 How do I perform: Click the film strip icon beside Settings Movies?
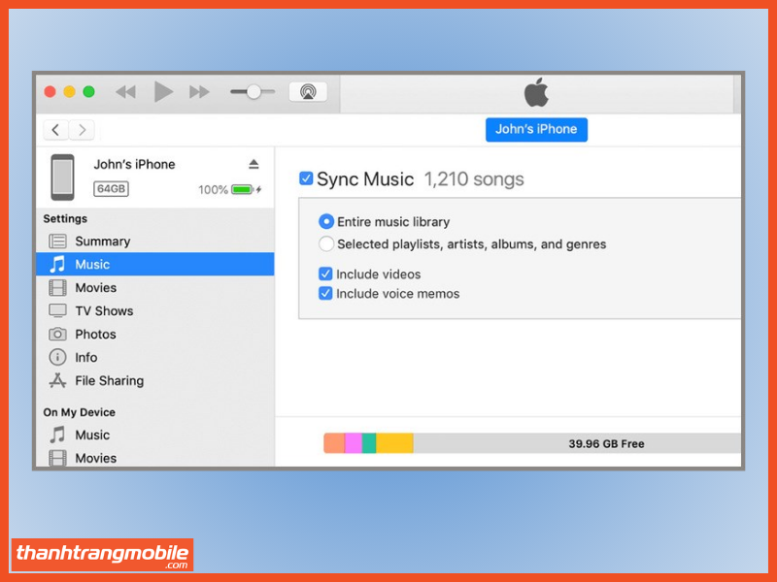coord(57,287)
